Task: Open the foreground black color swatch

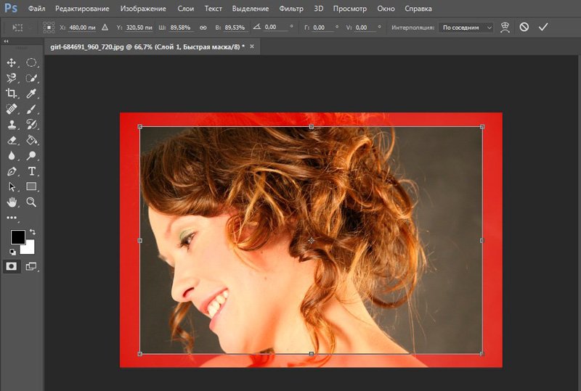Action: pyautogui.click(x=17, y=237)
